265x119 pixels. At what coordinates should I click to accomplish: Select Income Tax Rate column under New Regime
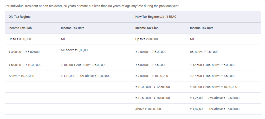pos(201,28)
